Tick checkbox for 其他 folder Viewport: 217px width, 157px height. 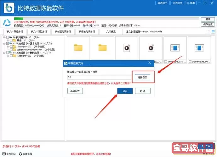11,40
